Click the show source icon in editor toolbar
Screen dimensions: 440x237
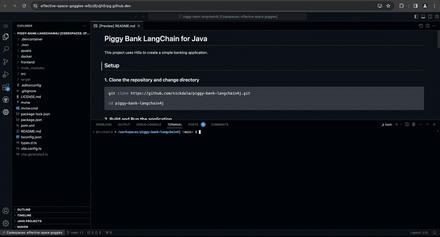[x=421, y=26]
